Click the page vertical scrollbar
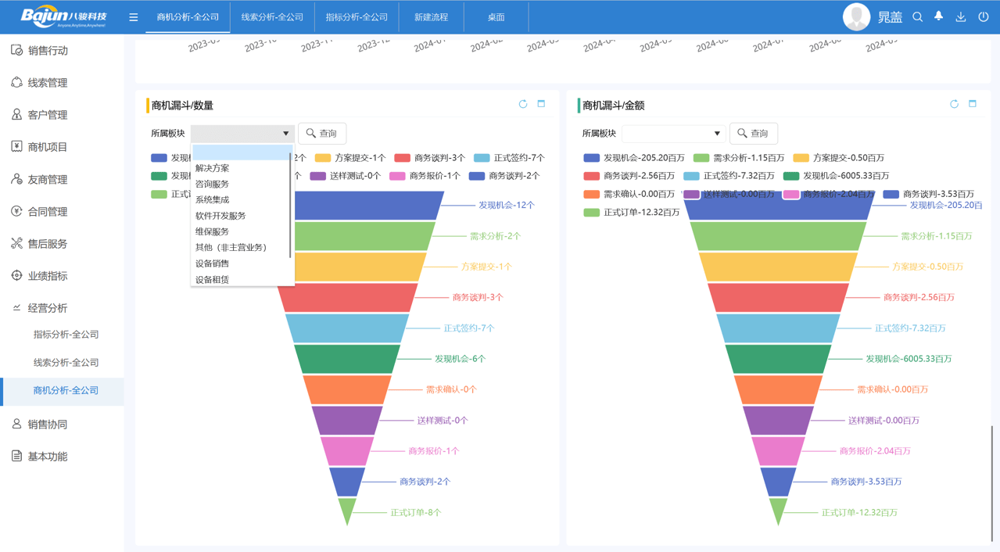This screenshot has width=1000, height=552. tap(993, 483)
